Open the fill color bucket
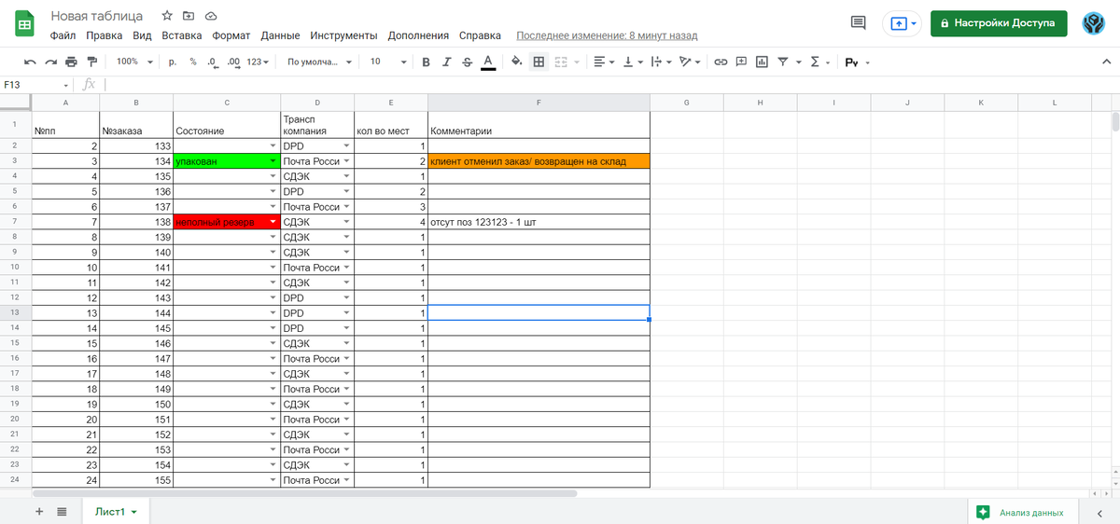 tap(517, 62)
